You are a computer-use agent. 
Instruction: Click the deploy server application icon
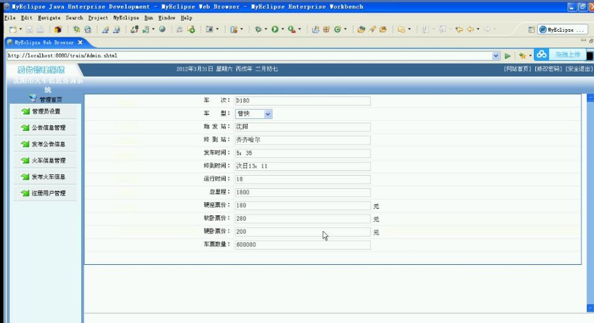(x=134, y=29)
